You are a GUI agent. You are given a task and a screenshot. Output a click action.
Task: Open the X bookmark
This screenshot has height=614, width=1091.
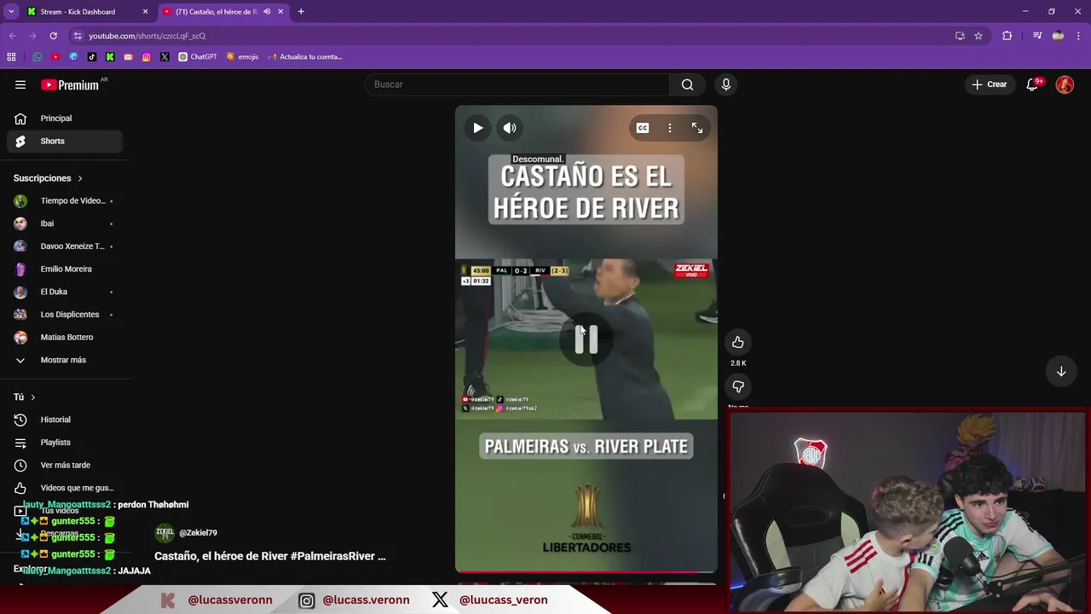tap(165, 57)
